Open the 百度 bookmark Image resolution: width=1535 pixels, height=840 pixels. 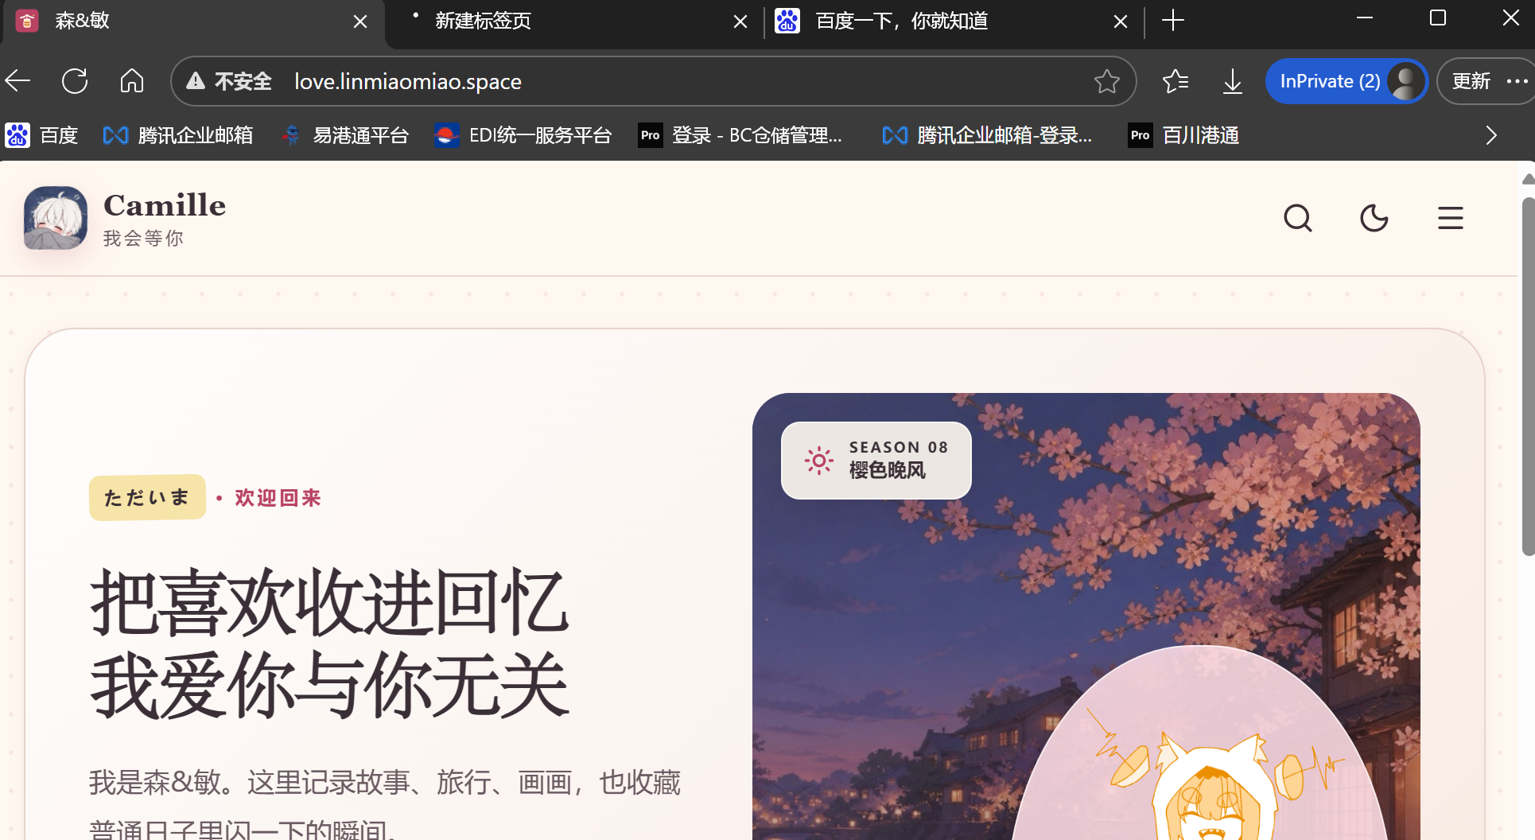pos(41,135)
